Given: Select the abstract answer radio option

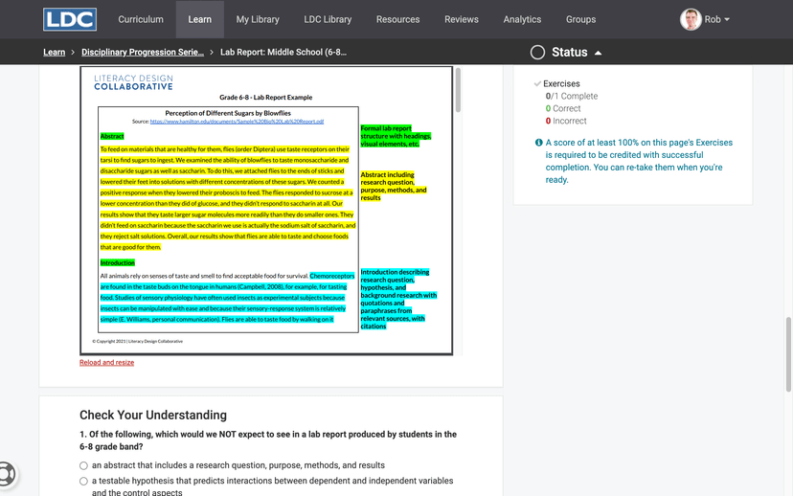Looking at the screenshot, I should click(84, 465).
